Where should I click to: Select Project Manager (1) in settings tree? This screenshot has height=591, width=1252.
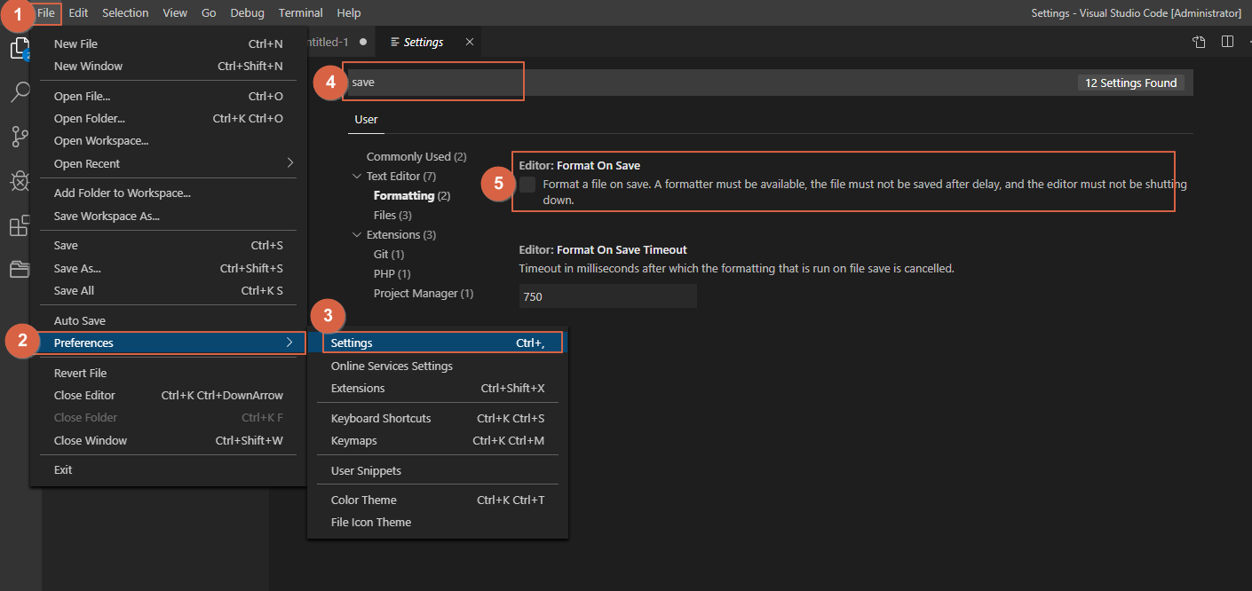[x=424, y=294]
